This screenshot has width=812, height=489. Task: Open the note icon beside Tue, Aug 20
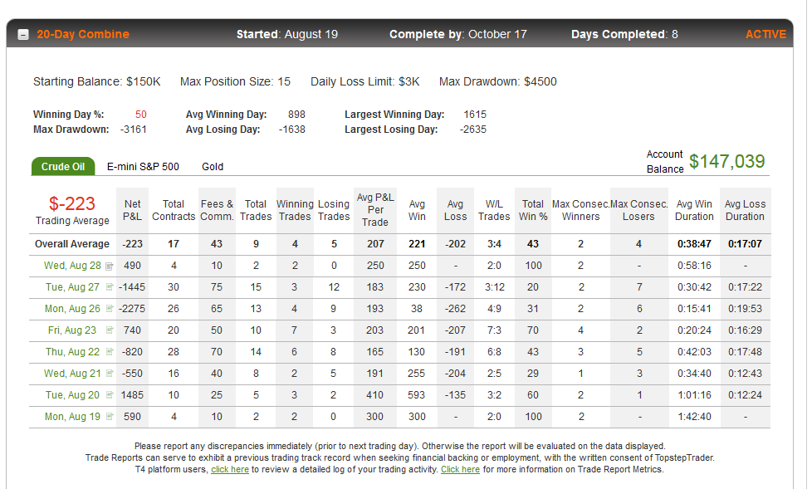[110, 394]
